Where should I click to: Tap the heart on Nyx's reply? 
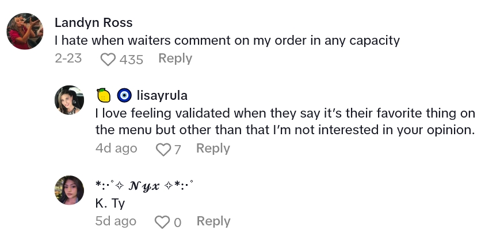click(163, 222)
